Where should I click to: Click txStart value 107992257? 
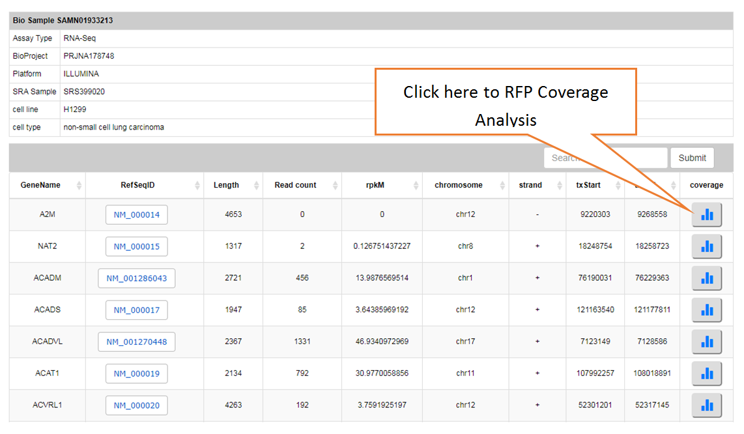point(595,373)
